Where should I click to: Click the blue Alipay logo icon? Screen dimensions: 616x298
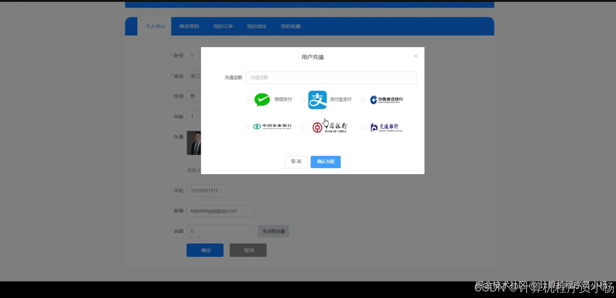coord(317,100)
